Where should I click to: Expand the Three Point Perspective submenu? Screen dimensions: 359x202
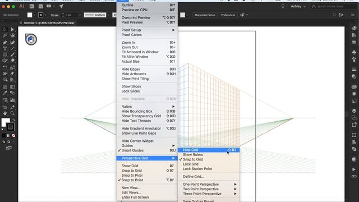[209, 194]
